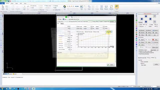Viewport: 160px width, 90px height.
Task: Jog laser head down arrow
Action: tap(146, 22)
